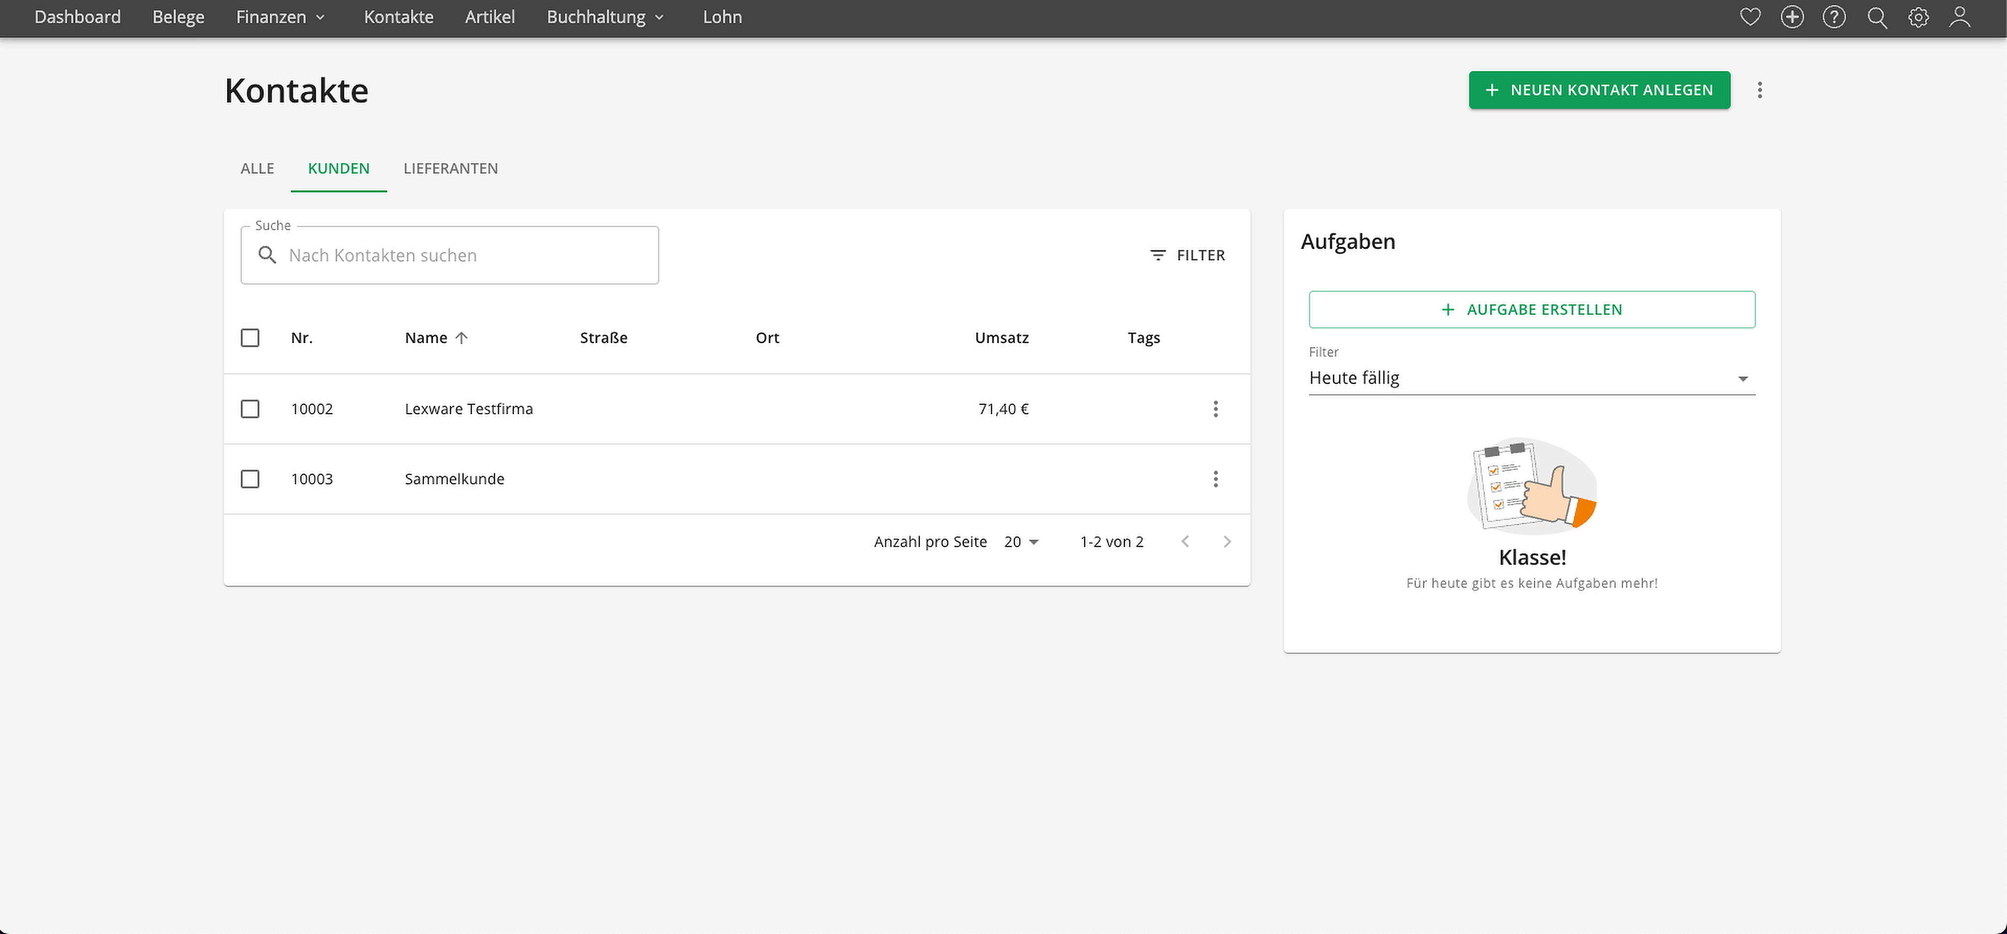This screenshot has height=934, width=2007.
Task: Click Neuen Kontakt Anlegen button
Action: pyautogui.click(x=1599, y=90)
